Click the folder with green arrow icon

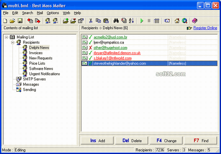[66, 21]
